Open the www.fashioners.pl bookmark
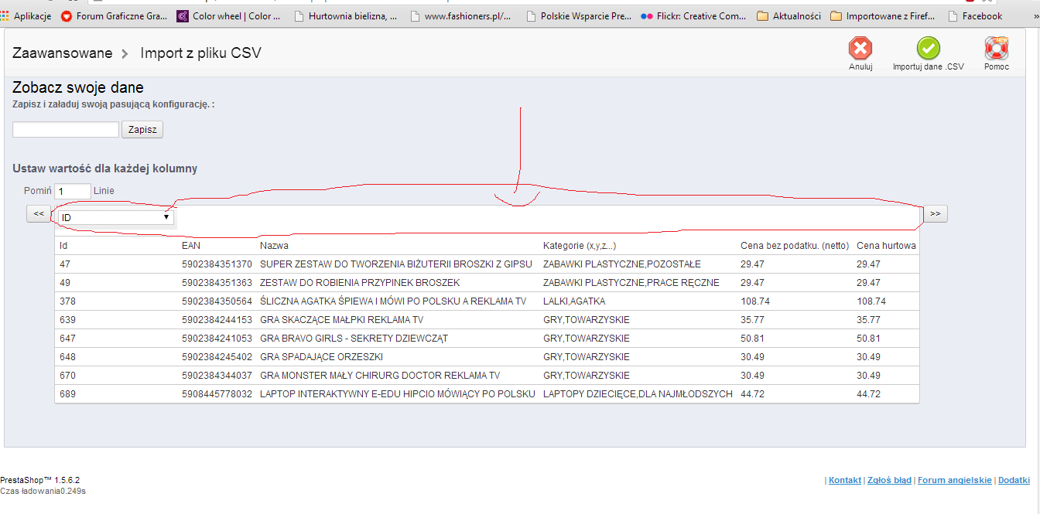1040x514 pixels. point(461,15)
